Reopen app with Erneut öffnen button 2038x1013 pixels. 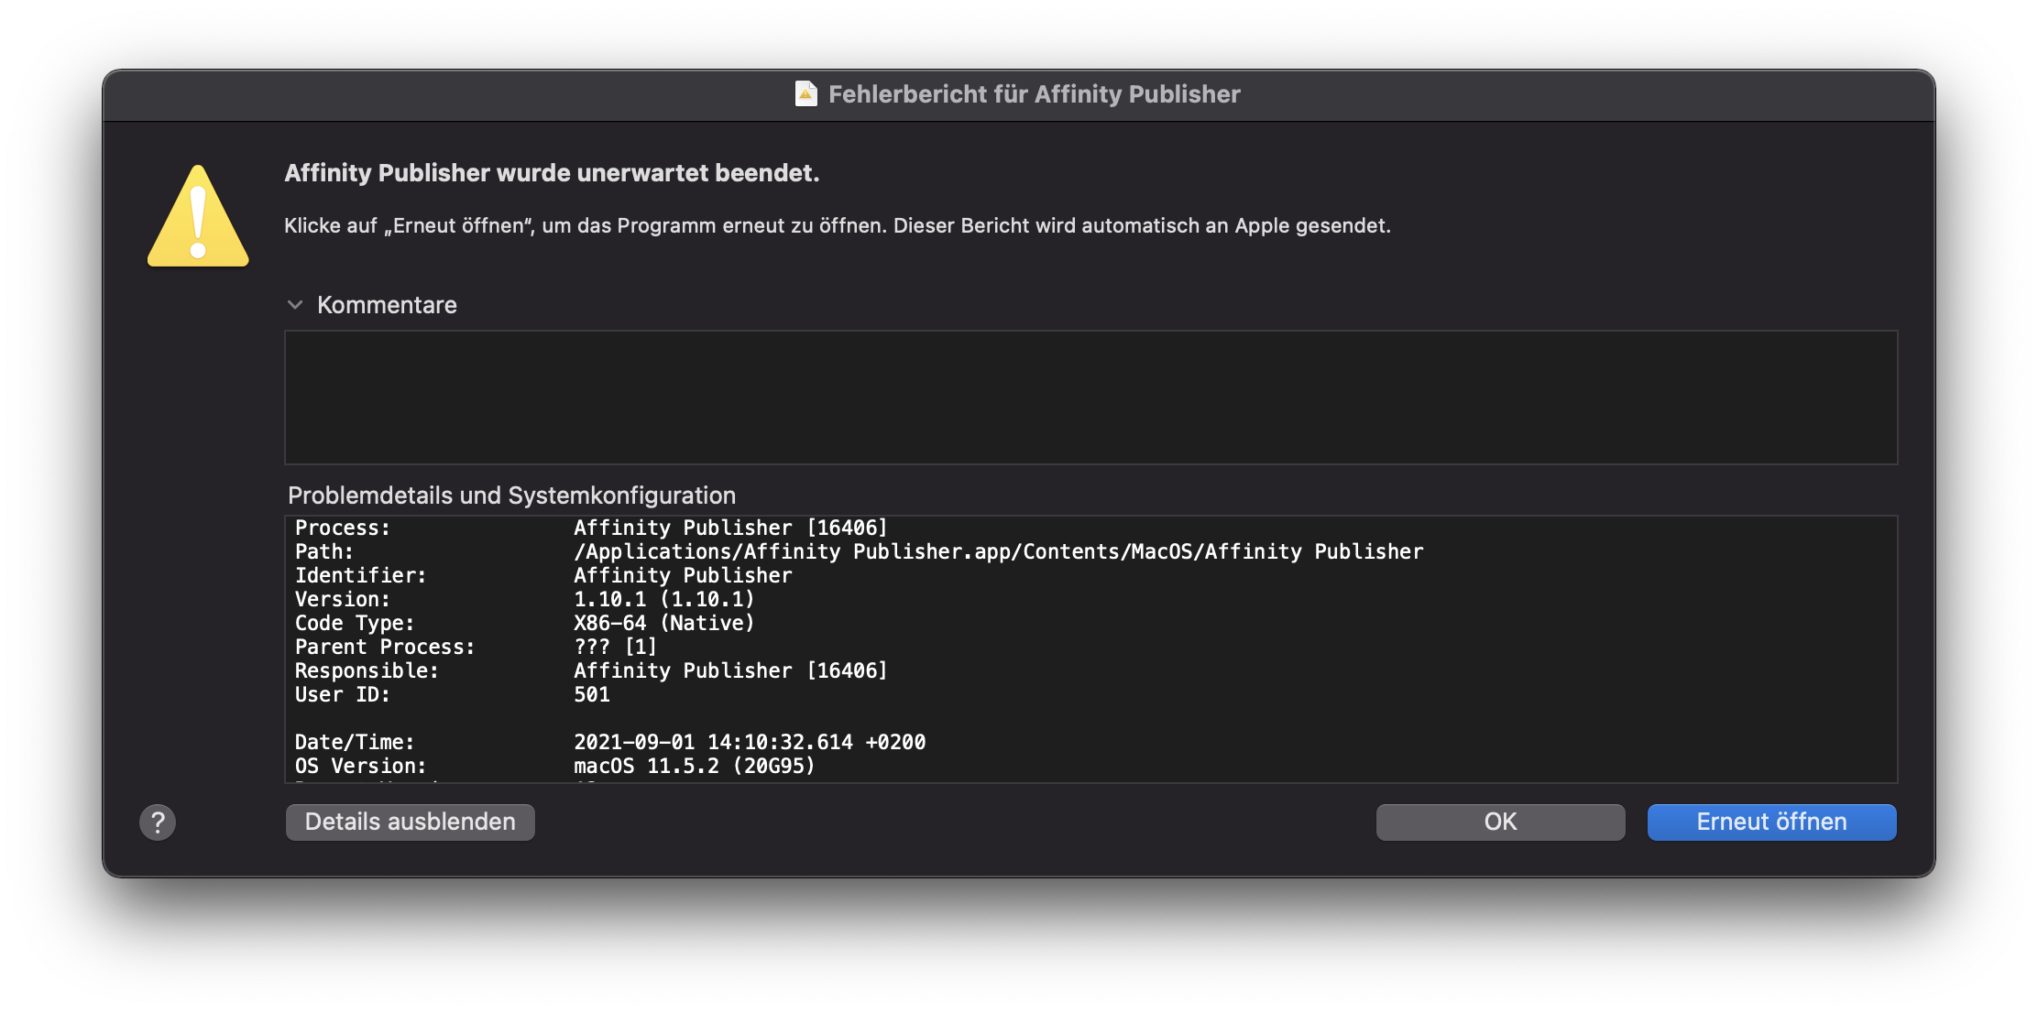pyautogui.click(x=1771, y=822)
